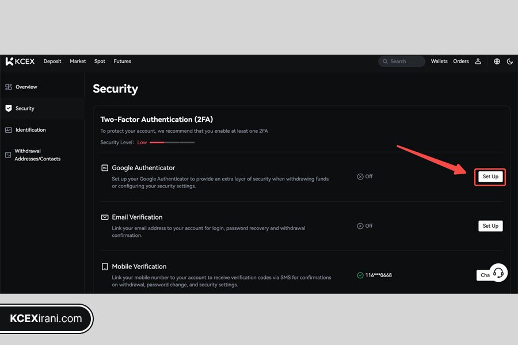This screenshot has width=518, height=345.
Task: Click the customer support headset icon
Action: pos(498,273)
